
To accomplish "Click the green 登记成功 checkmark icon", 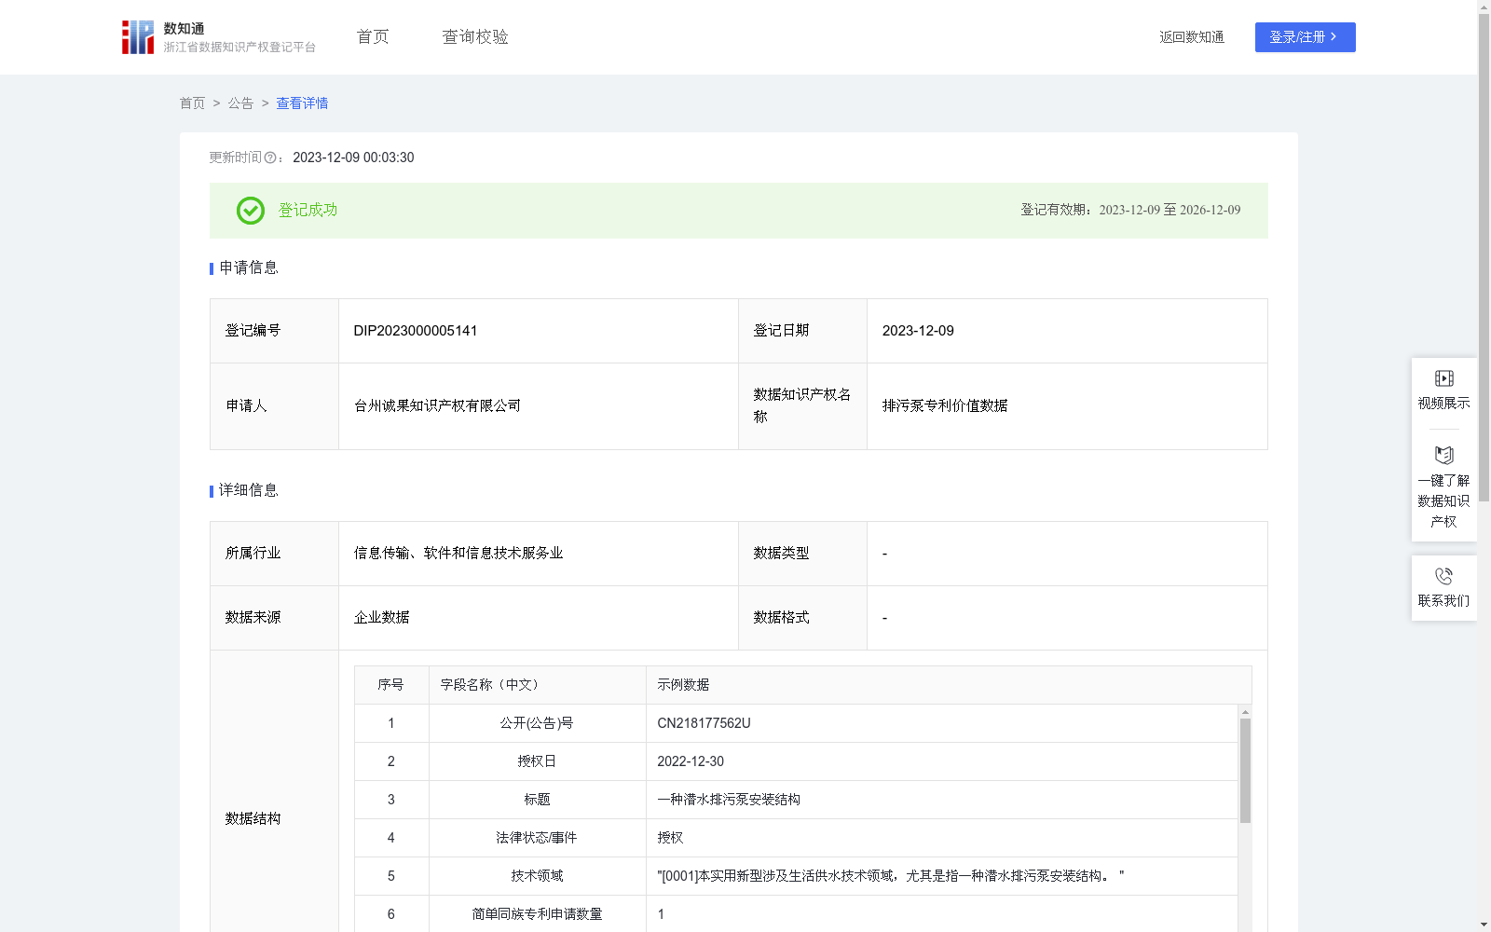I will point(251,211).
